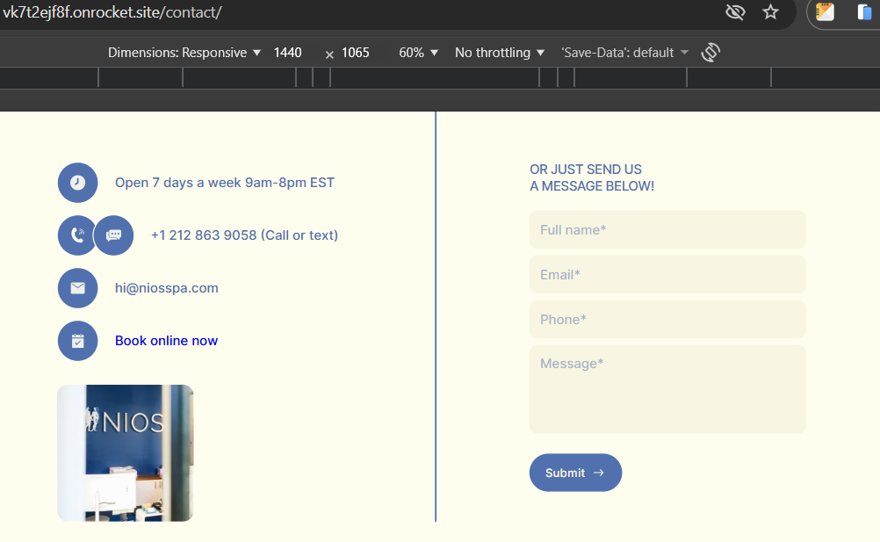
Task: Click the Message text area
Action: [x=667, y=389]
